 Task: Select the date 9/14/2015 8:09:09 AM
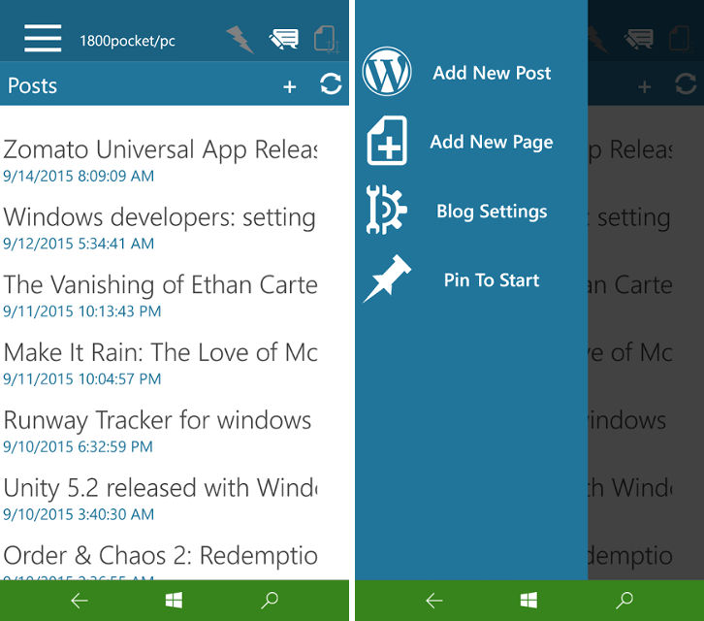pos(79,176)
